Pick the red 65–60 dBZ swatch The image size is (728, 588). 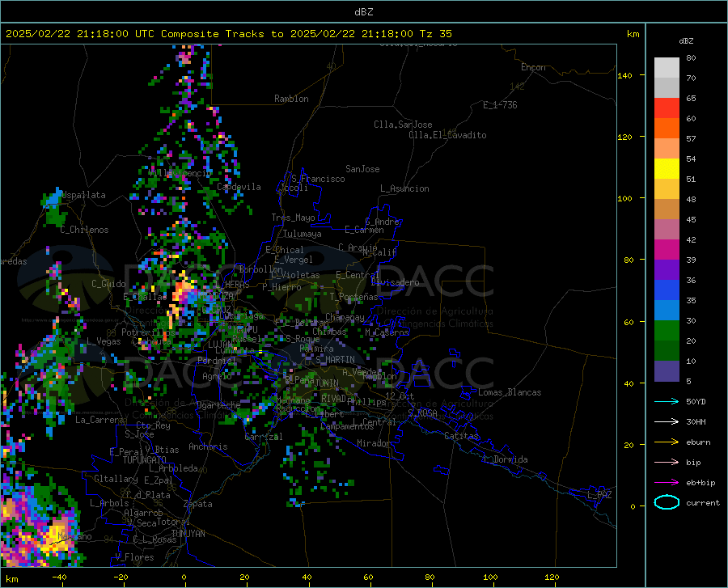[x=667, y=108]
